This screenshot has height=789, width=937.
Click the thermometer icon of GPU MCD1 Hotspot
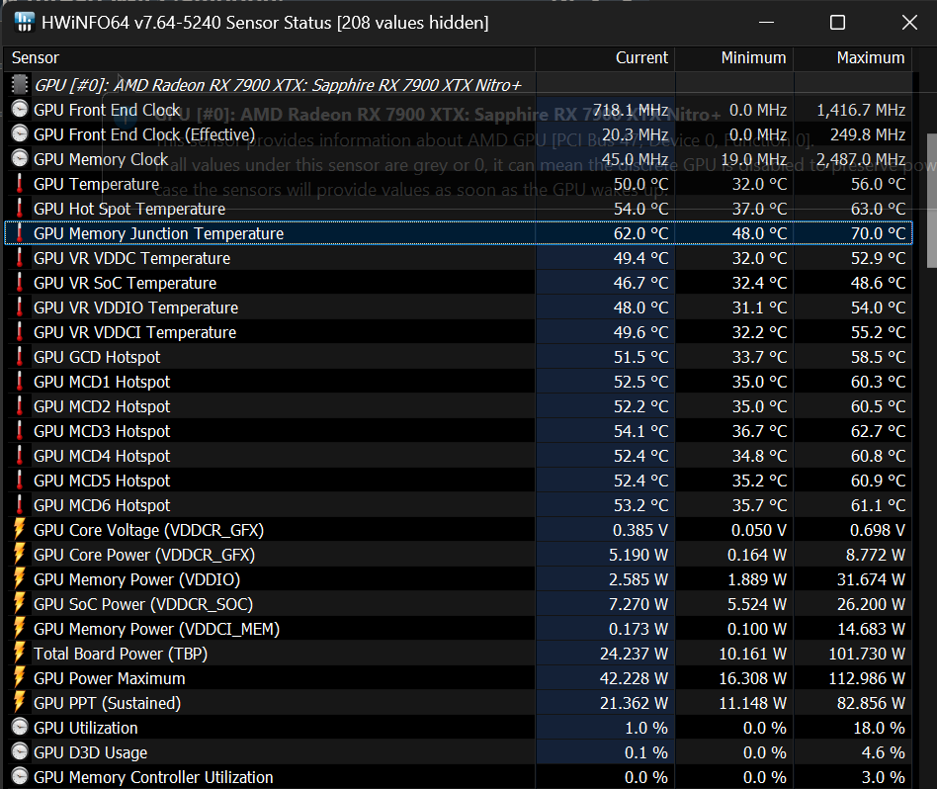point(20,382)
